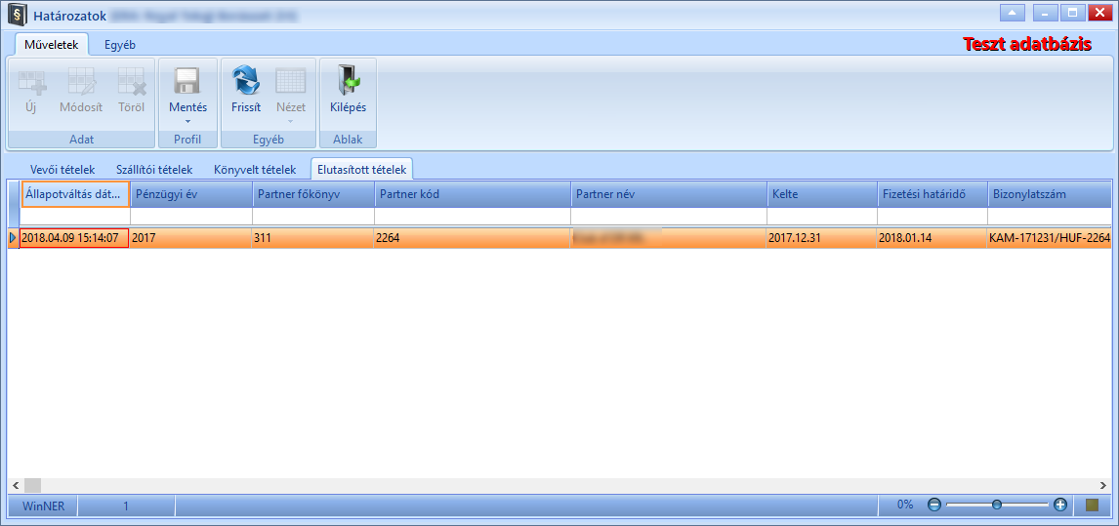Viewport: 1119px width, 526px height.
Task: Click the square icon in the status bar corner
Action: coord(1092,505)
